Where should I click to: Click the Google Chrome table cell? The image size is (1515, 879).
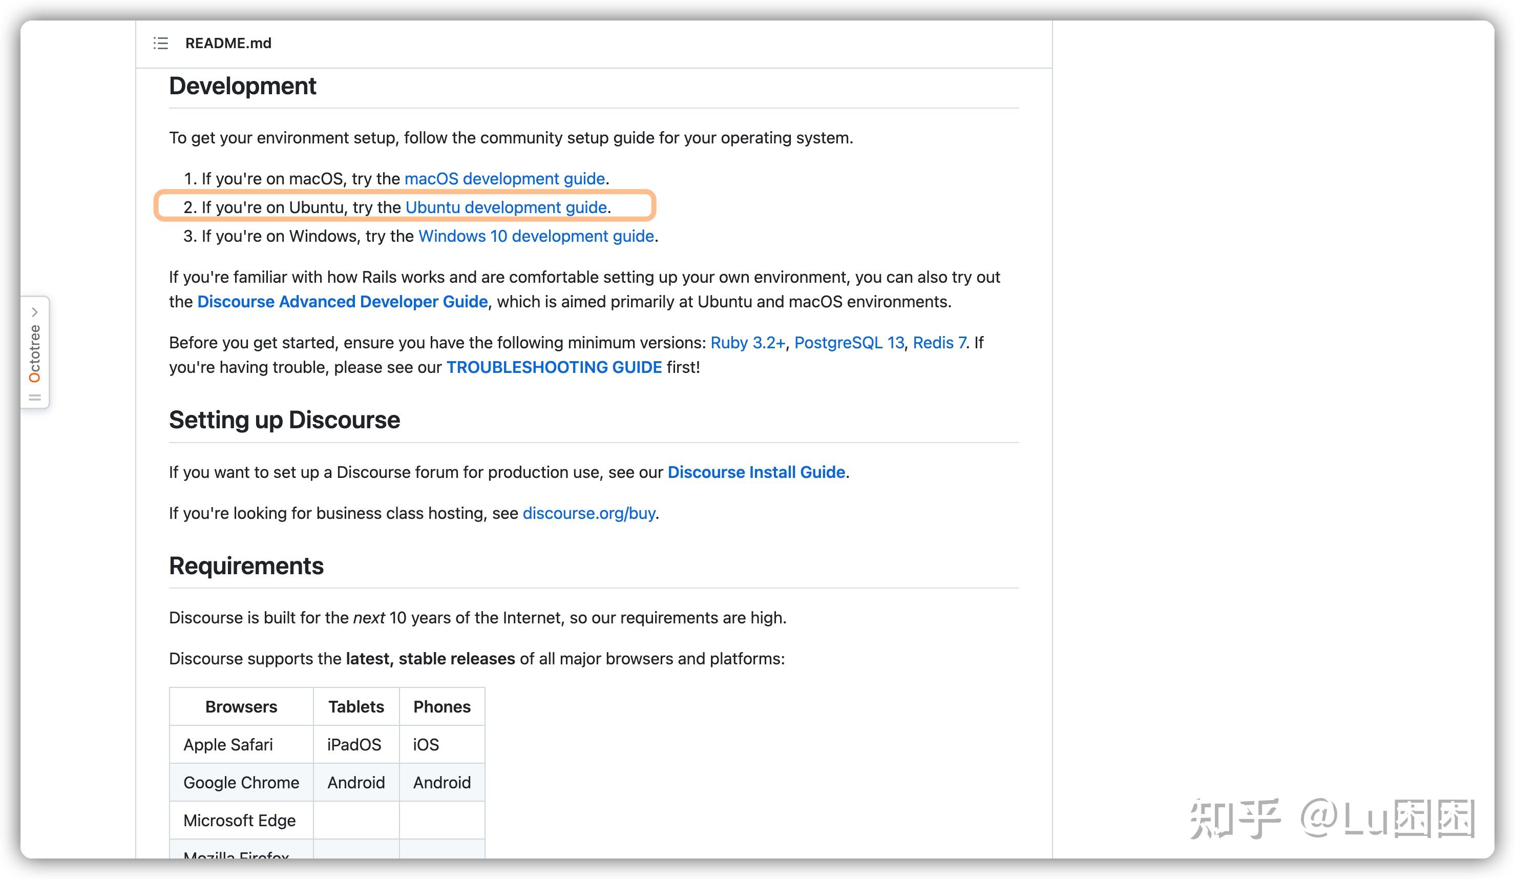241,783
